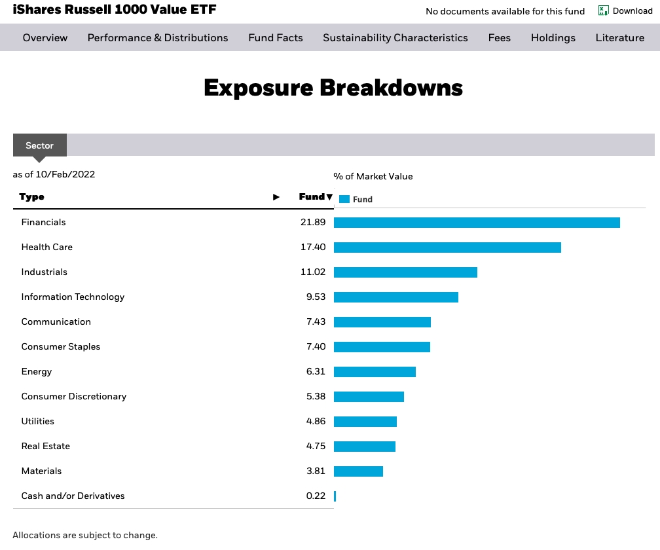Sort descending by Fund column arrow
The image size is (660, 550).
point(329,197)
